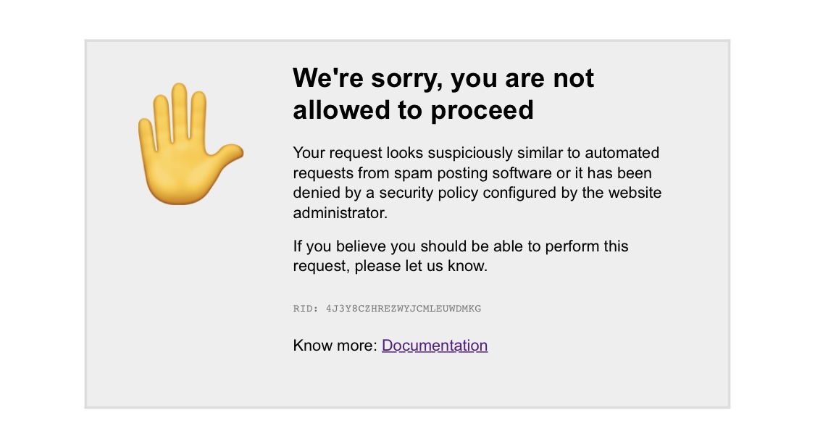Image resolution: width=815 pixels, height=442 pixels.
Task: Click the "RID:" label
Action: pyautogui.click(x=306, y=309)
